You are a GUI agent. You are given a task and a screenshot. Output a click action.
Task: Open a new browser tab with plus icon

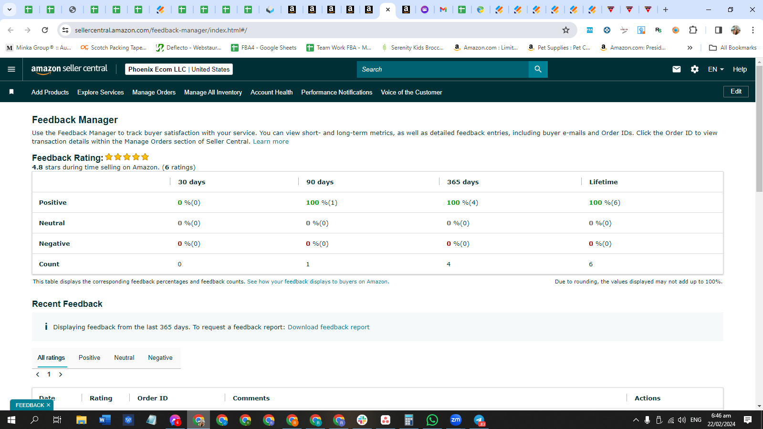[x=665, y=10]
